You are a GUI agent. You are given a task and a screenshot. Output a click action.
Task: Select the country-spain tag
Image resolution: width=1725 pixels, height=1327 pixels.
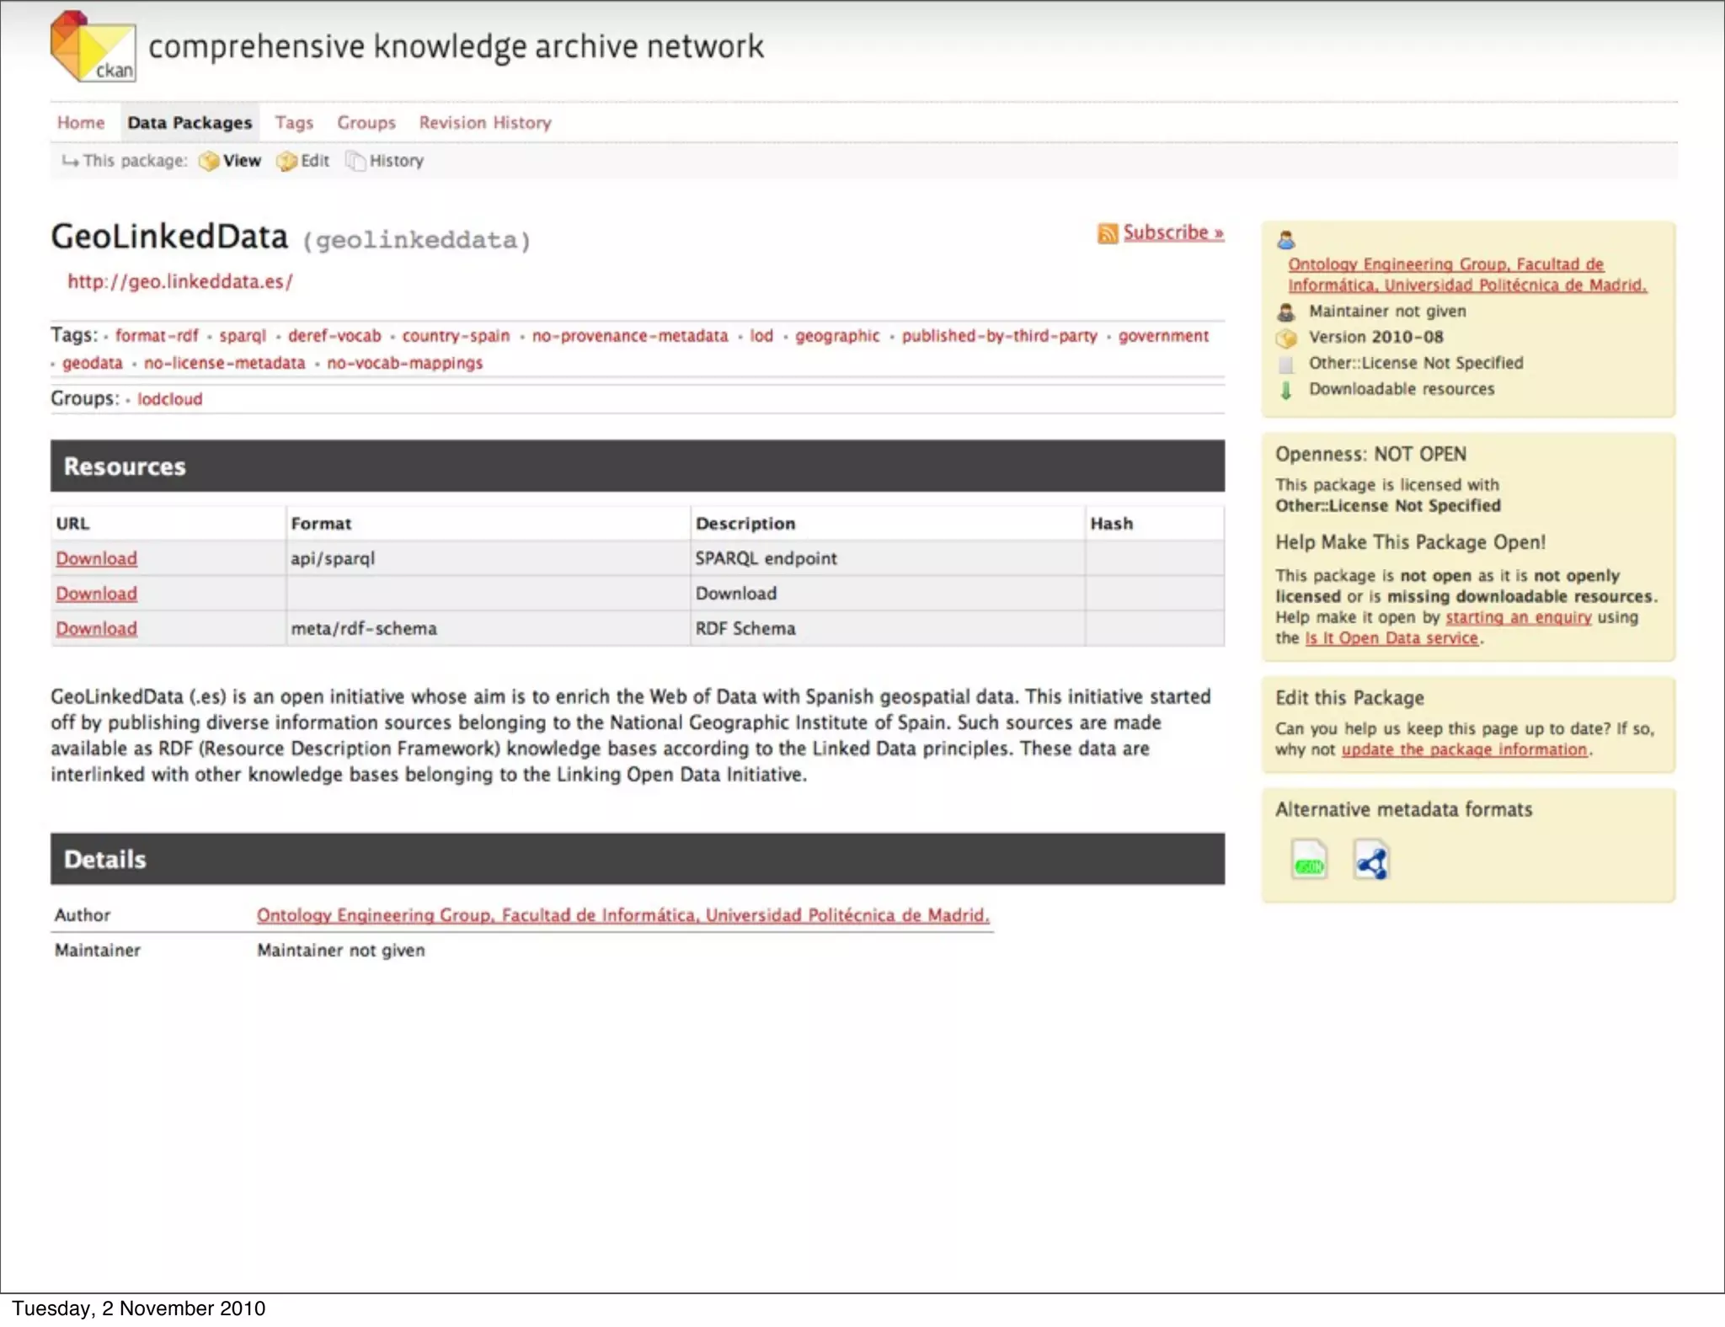click(456, 336)
